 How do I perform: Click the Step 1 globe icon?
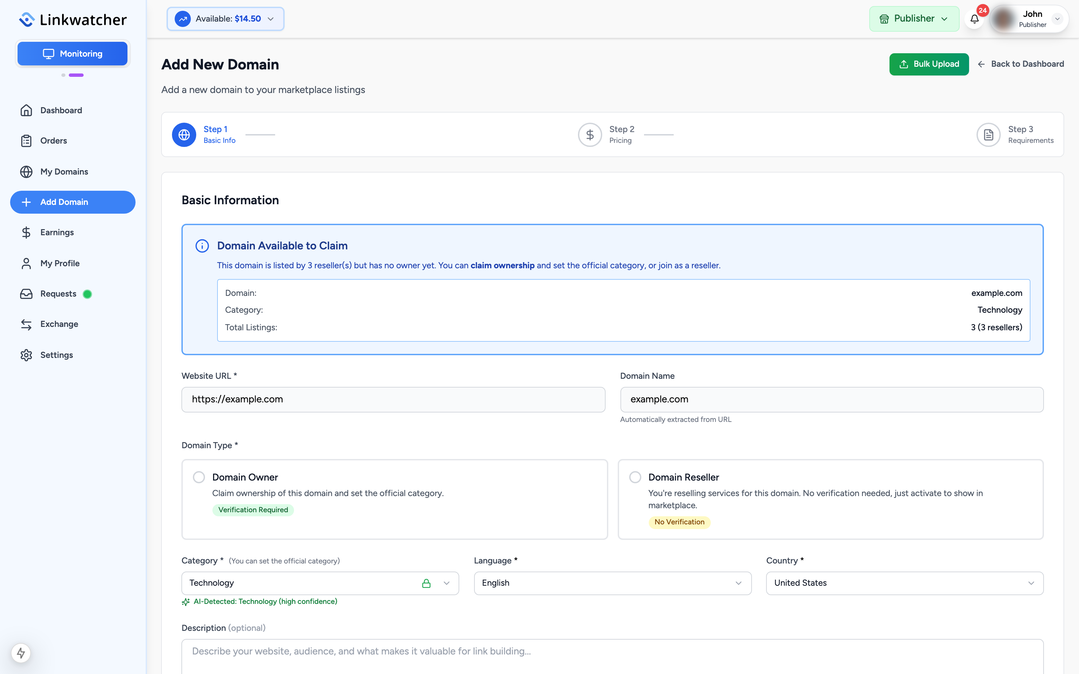click(x=184, y=134)
